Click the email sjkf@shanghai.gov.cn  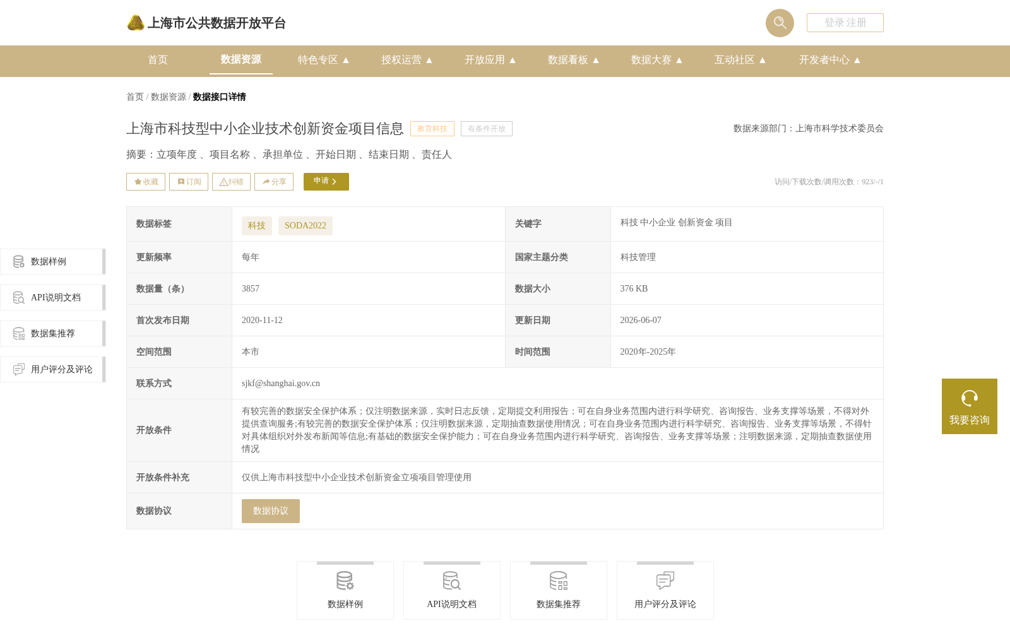[281, 383]
